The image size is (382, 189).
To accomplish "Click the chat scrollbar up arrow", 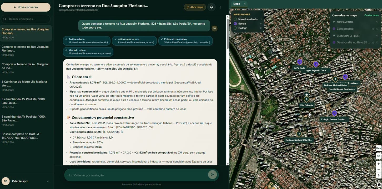I will point(228,17).
